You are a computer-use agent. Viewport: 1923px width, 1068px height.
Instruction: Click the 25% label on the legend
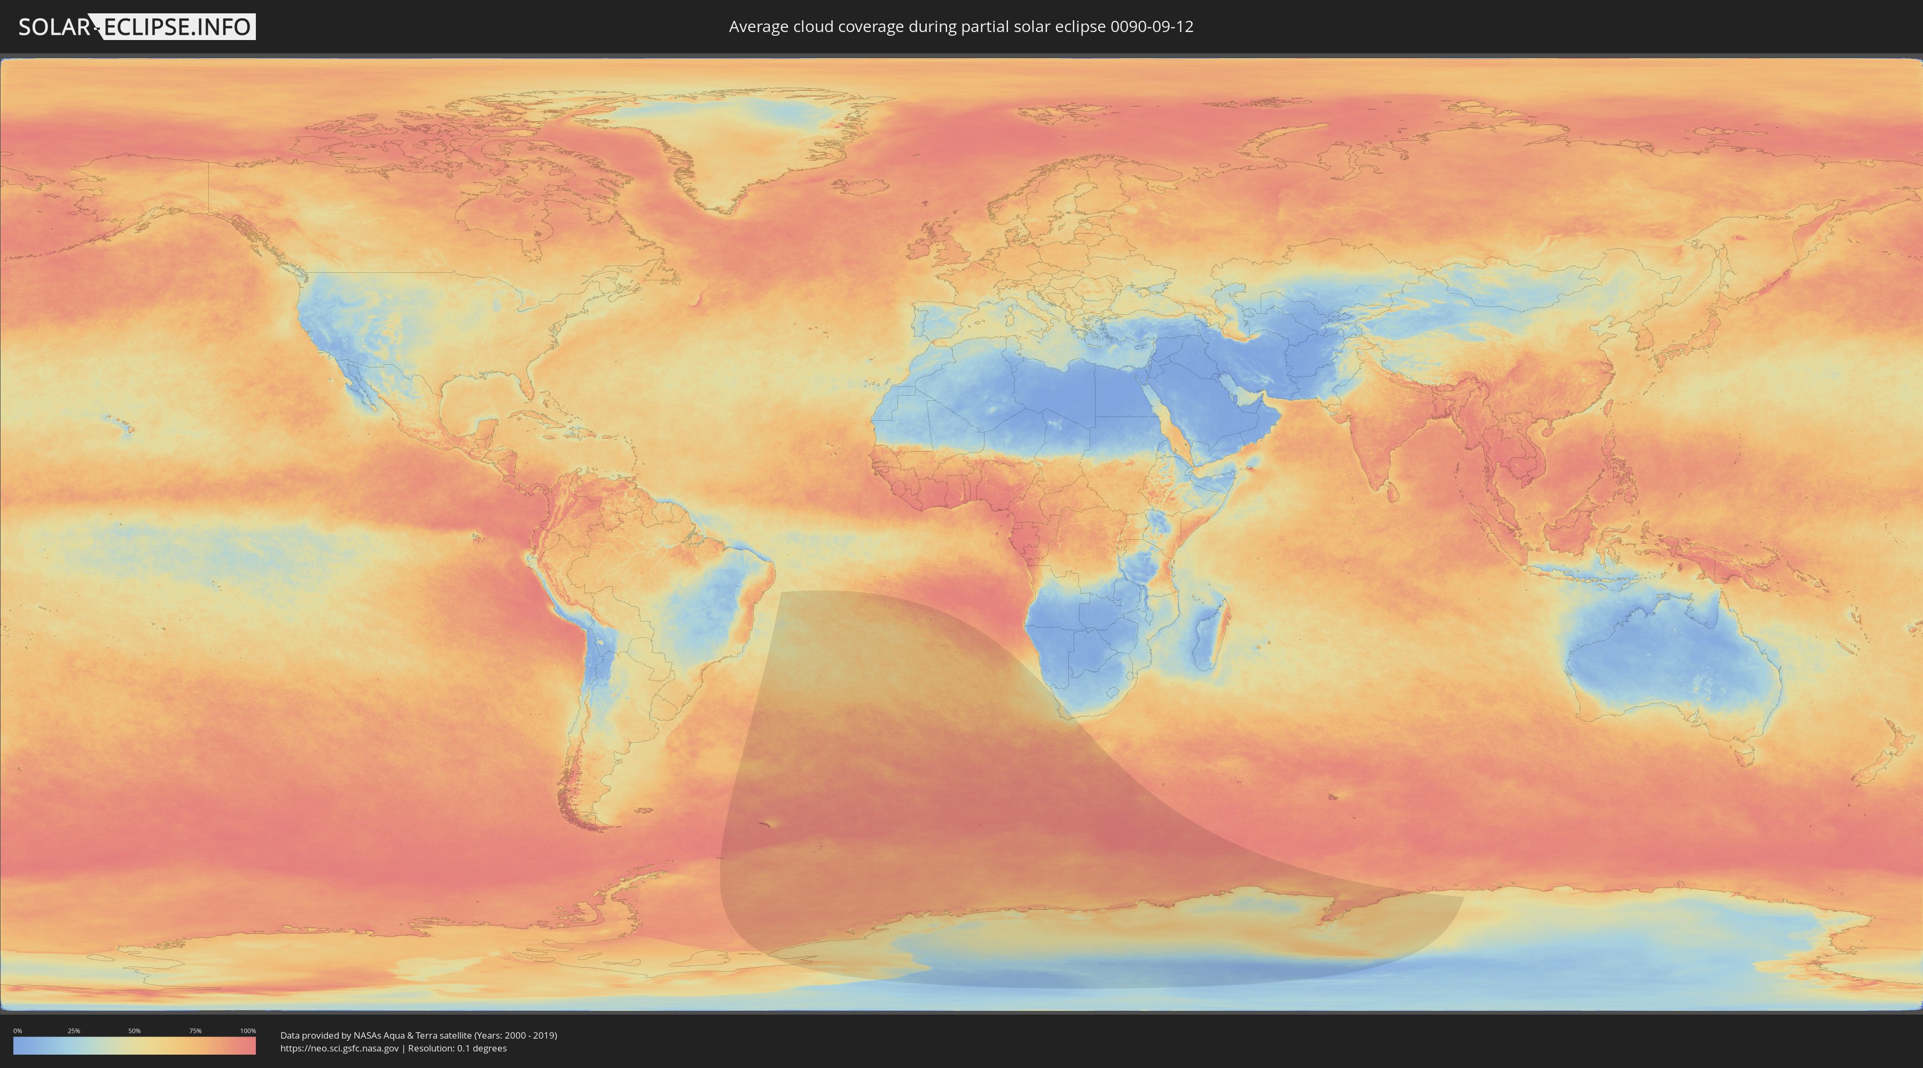coord(74,1031)
